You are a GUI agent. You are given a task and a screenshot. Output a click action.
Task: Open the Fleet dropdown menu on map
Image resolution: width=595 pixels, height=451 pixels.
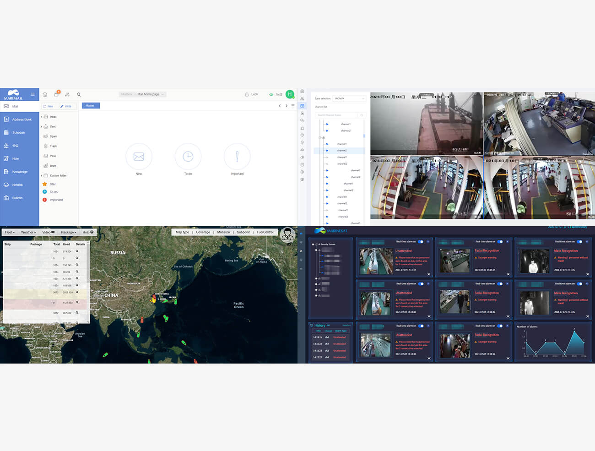(x=10, y=232)
